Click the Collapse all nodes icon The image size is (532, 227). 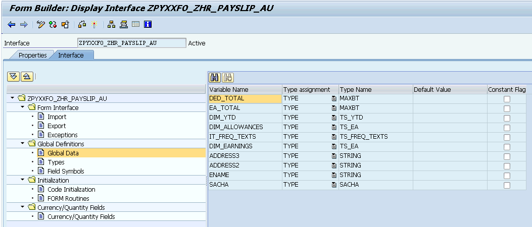(27, 76)
